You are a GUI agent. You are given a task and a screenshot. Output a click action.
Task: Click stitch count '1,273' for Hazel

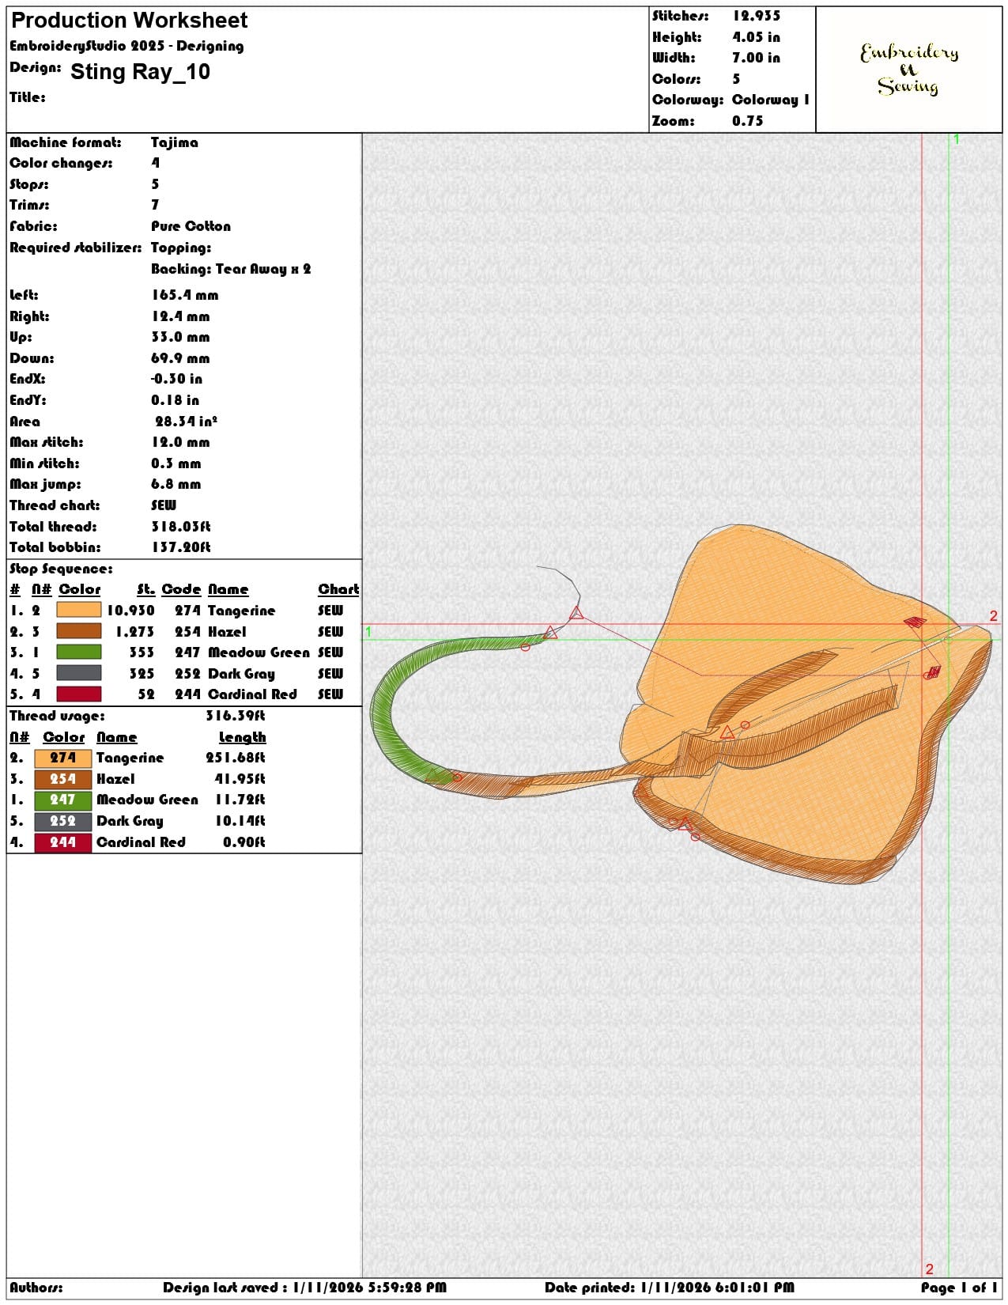click(x=135, y=632)
